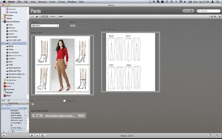Open the Inventory library in sidebar

[10, 83]
